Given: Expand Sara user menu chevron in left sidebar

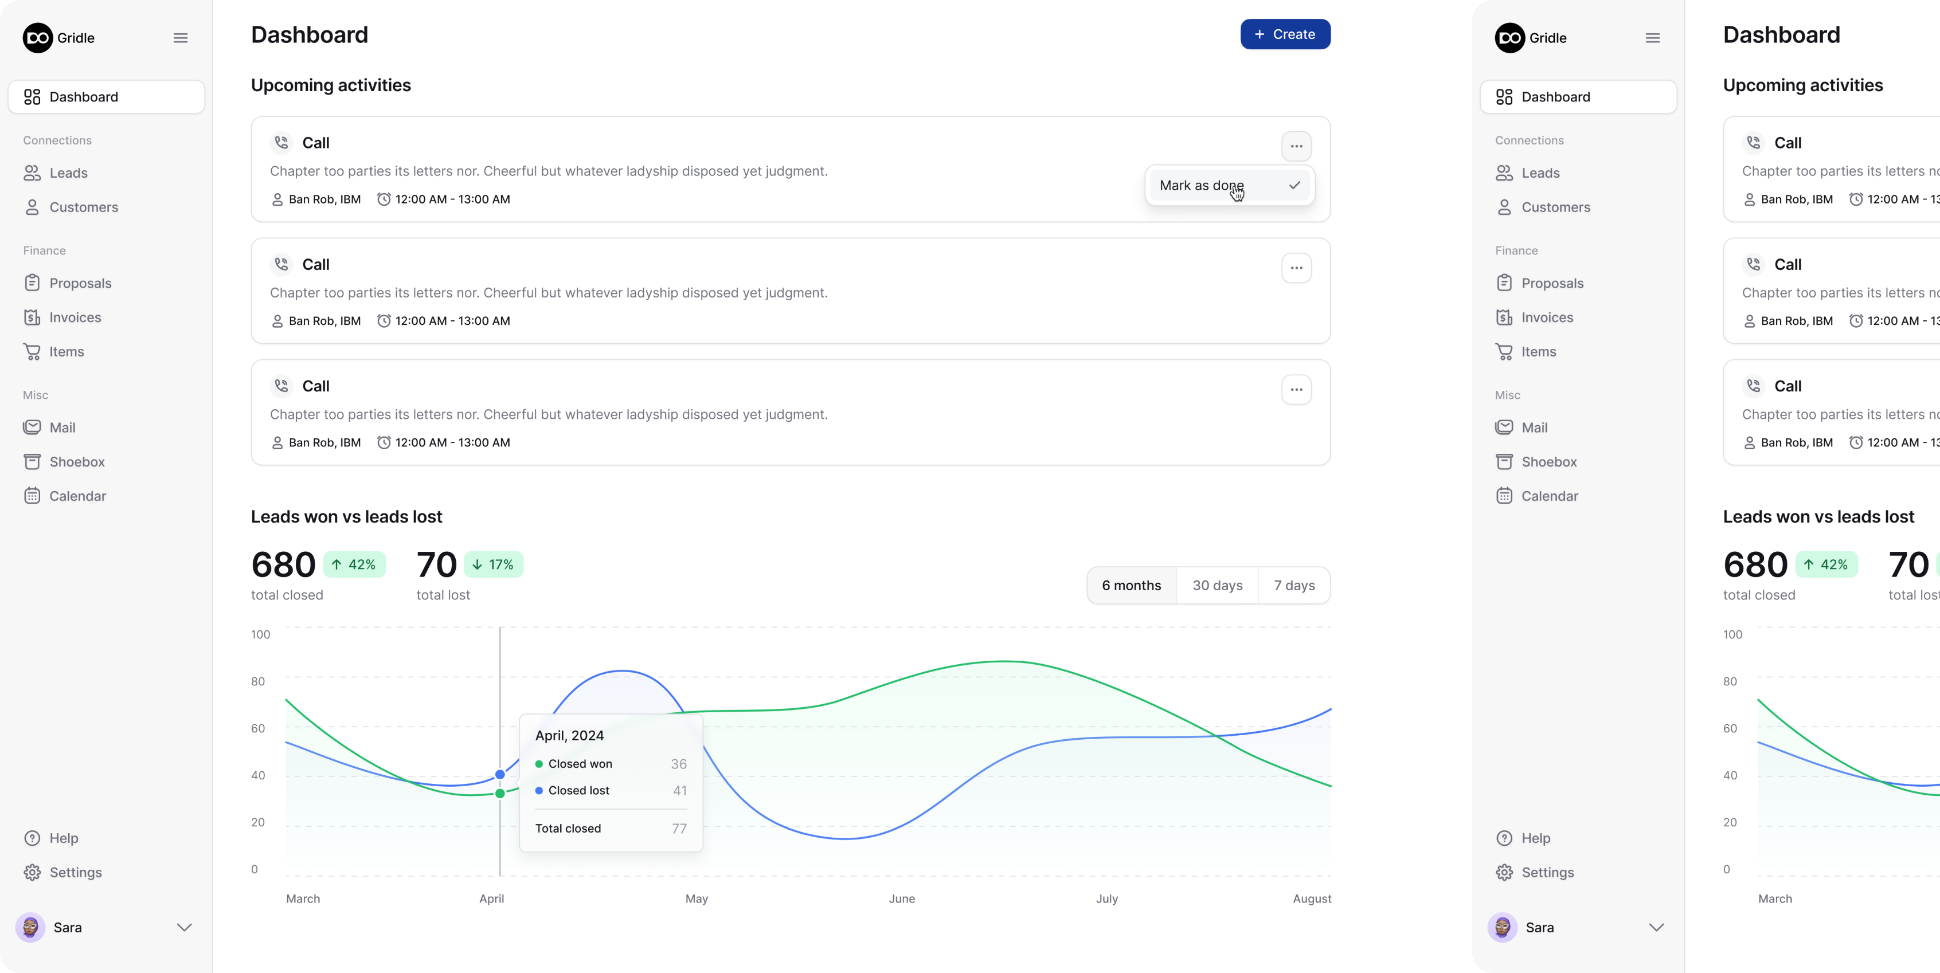Looking at the screenshot, I should [x=184, y=927].
